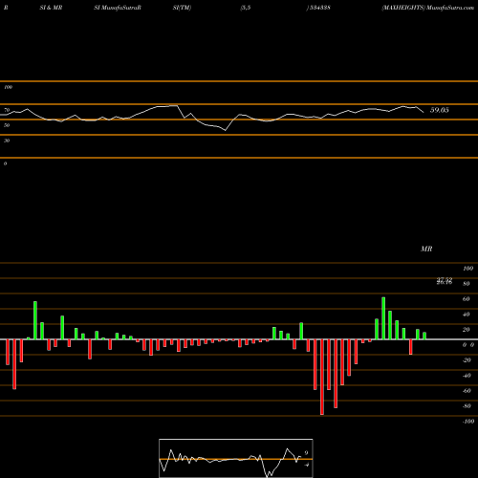Click the MR axis label -60
Screen dimensions: 478x478
[467, 391]
